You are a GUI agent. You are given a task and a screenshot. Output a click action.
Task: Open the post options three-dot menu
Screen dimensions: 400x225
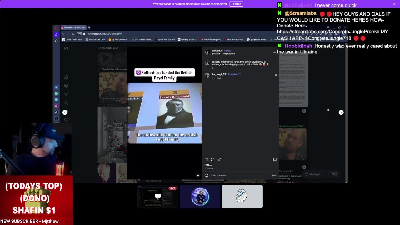(x=275, y=52)
